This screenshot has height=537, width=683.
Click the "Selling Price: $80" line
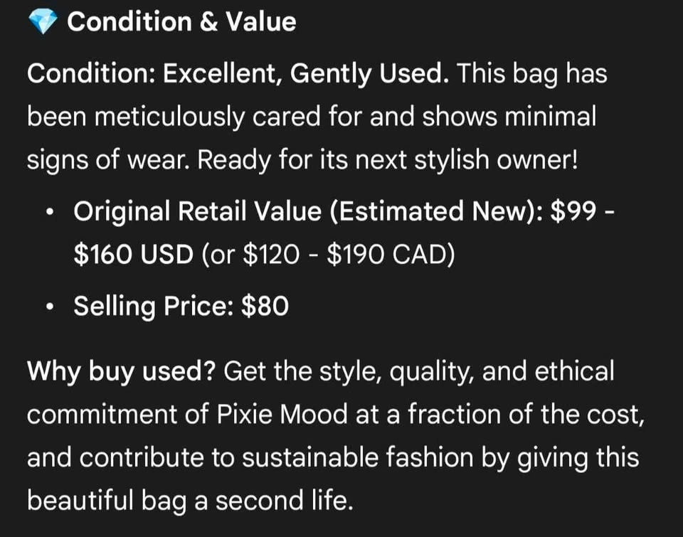[181, 307]
